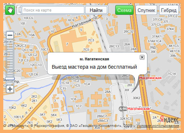Click building label 1С7

click(79, 106)
